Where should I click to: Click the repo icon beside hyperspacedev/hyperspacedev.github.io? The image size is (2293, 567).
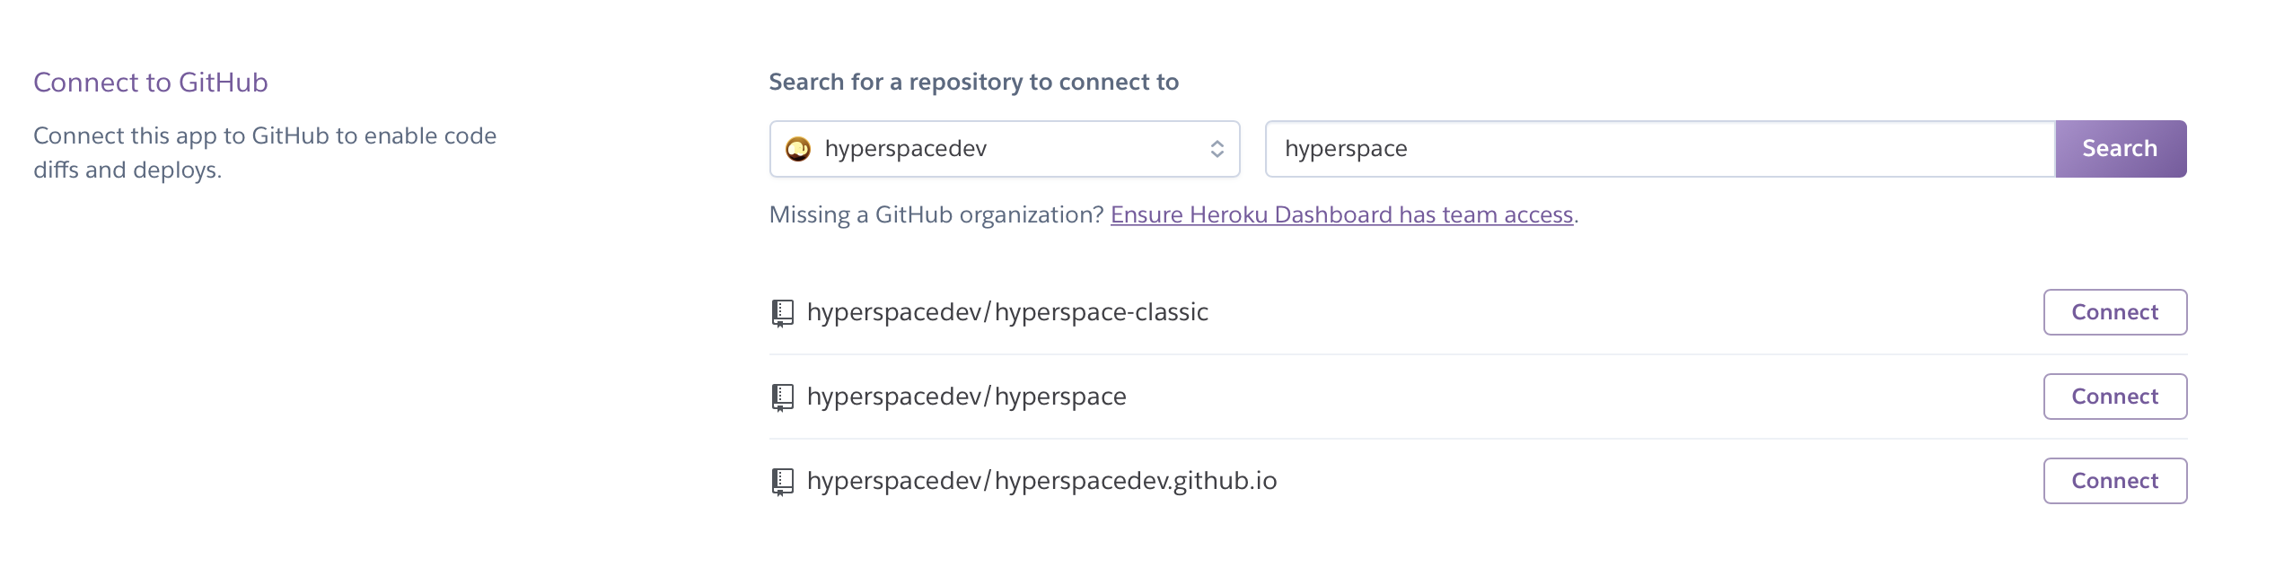783,482
